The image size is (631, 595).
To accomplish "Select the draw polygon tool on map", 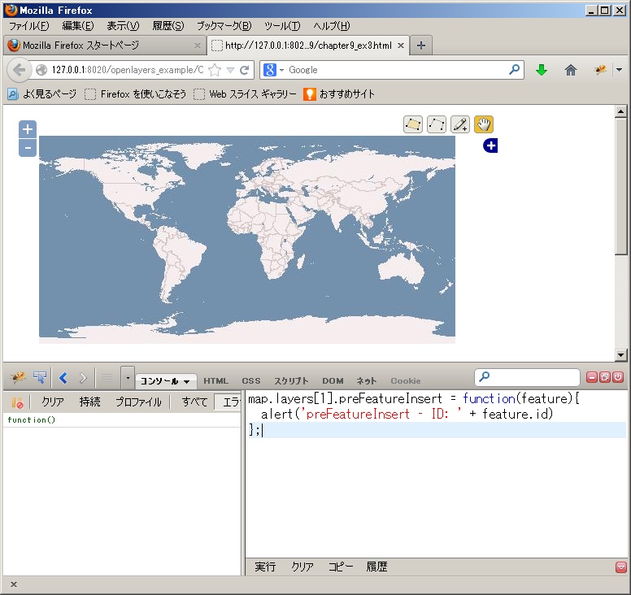I will (413, 124).
